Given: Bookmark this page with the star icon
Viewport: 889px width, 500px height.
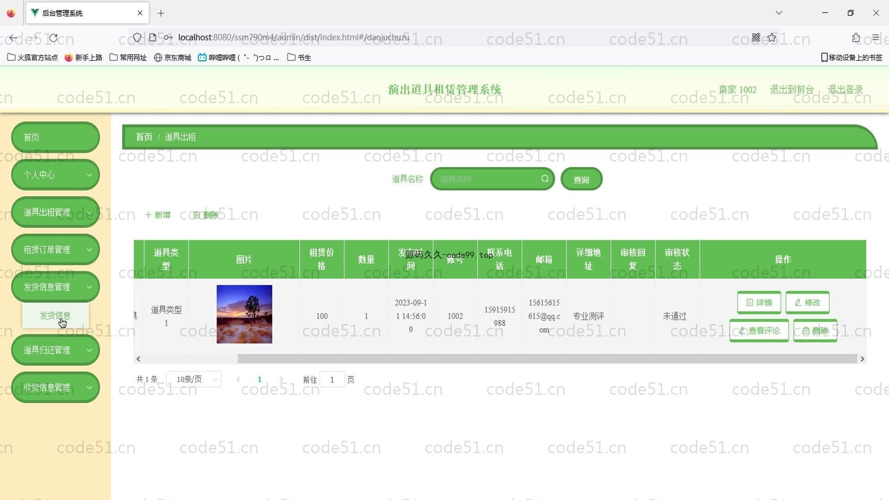Looking at the screenshot, I should (x=772, y=37).
